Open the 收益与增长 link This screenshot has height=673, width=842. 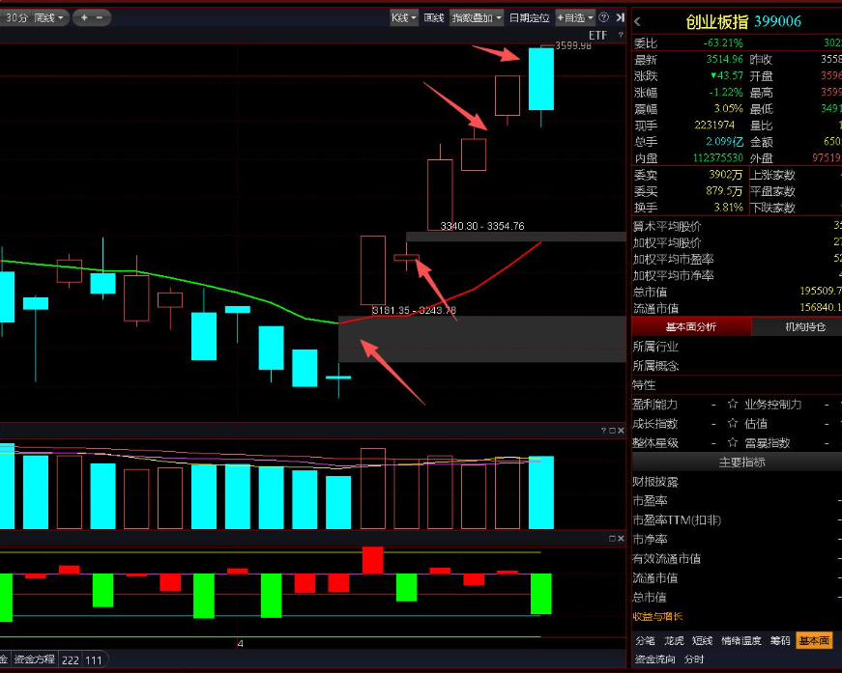pos(657,616)
